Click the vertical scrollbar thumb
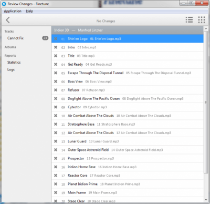210x204 pixels. 206,102
